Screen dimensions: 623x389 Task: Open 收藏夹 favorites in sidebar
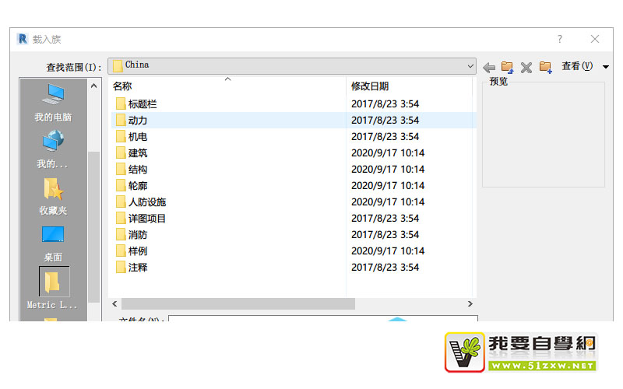point(53,196)
